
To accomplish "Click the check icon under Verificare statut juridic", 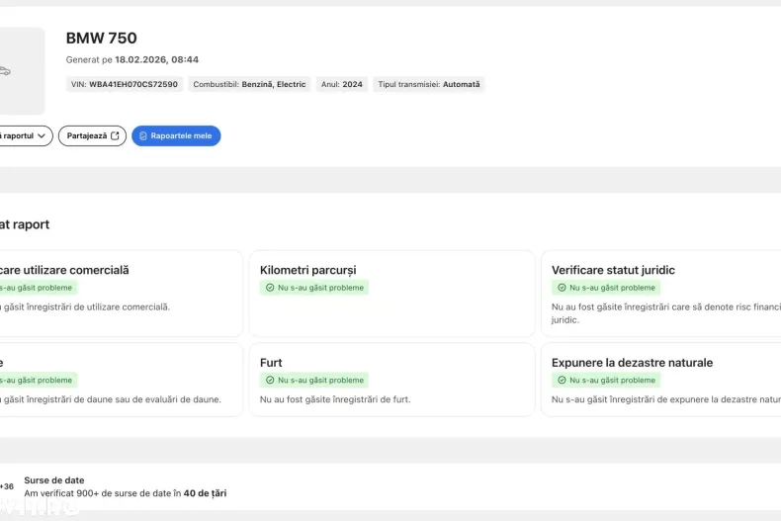I will 562,288.
